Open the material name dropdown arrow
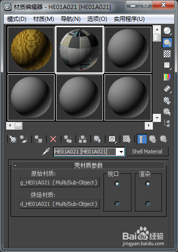This screenshot has width=178, height=252. click(x=122, y=151)
